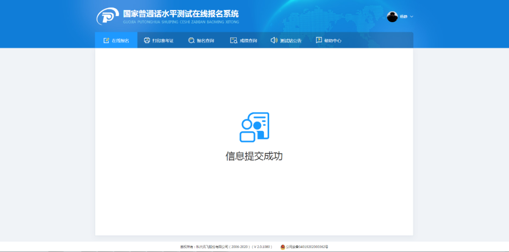Click the pencil icon beside 在线报名

(107, 41)
